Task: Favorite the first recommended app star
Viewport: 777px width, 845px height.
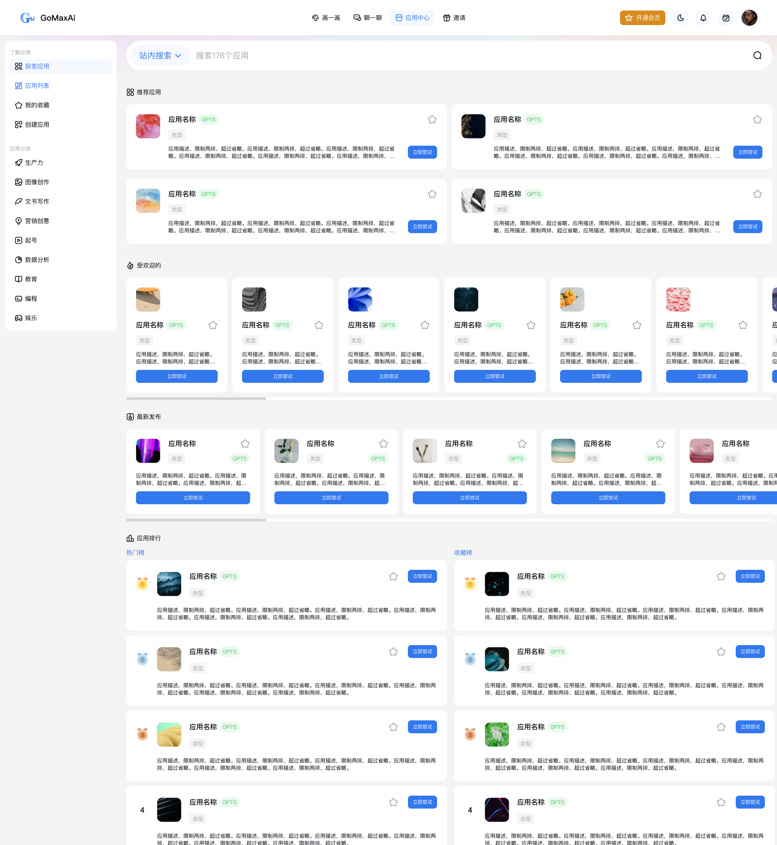Action: pyautogui.click(x=432, y=119)
